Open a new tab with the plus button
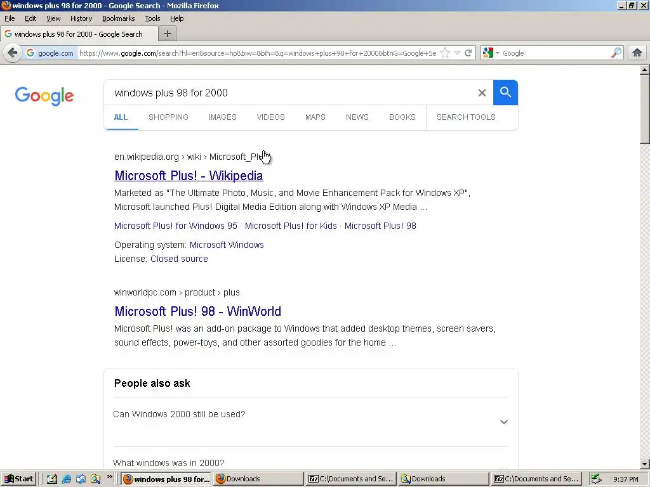Image resolution: width=650 pixels, height=487 pixels. pos(168,34)
